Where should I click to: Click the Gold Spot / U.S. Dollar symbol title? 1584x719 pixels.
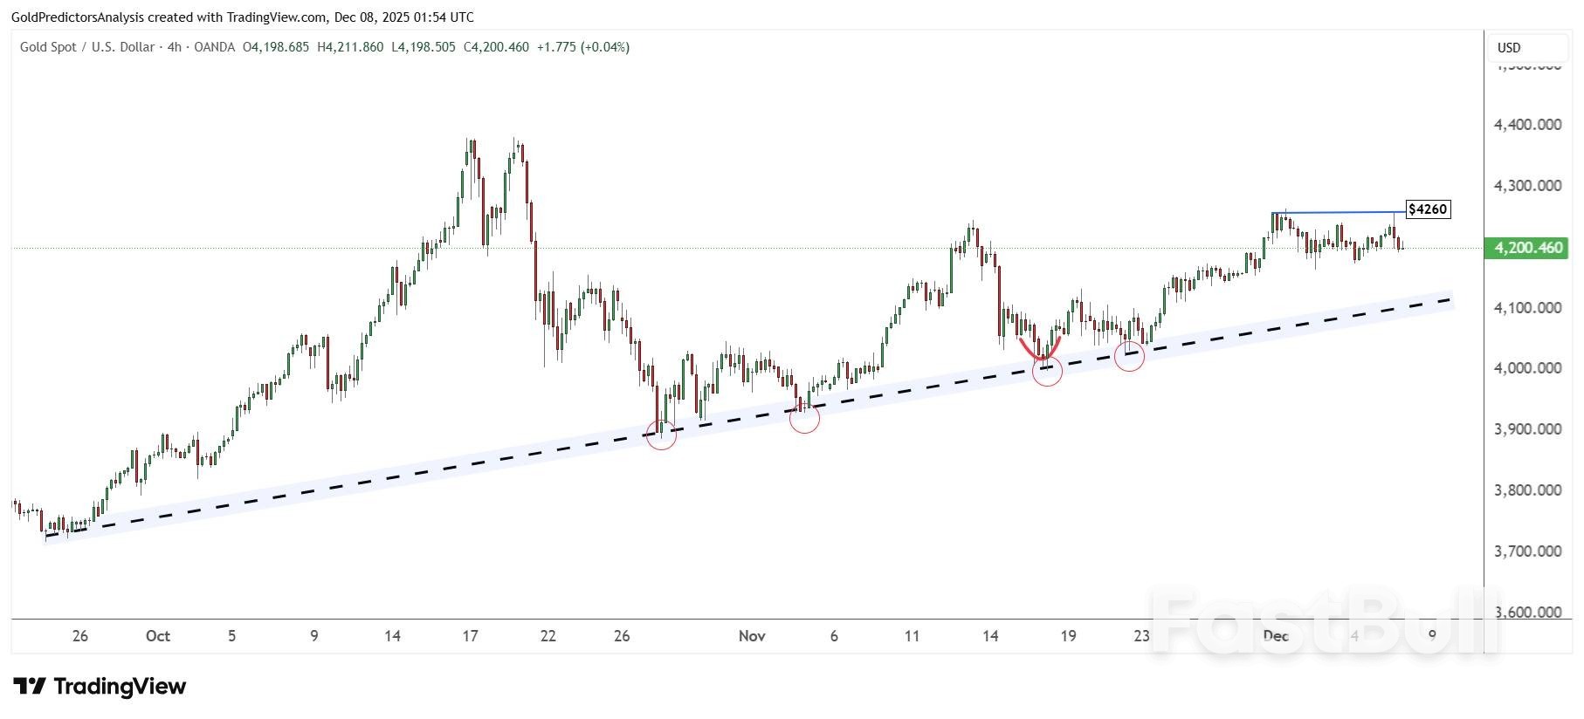tap(87, 47)
